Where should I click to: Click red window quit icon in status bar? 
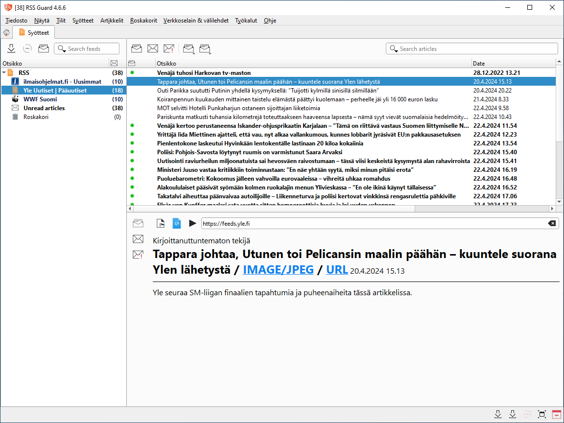tap(556, 414)
